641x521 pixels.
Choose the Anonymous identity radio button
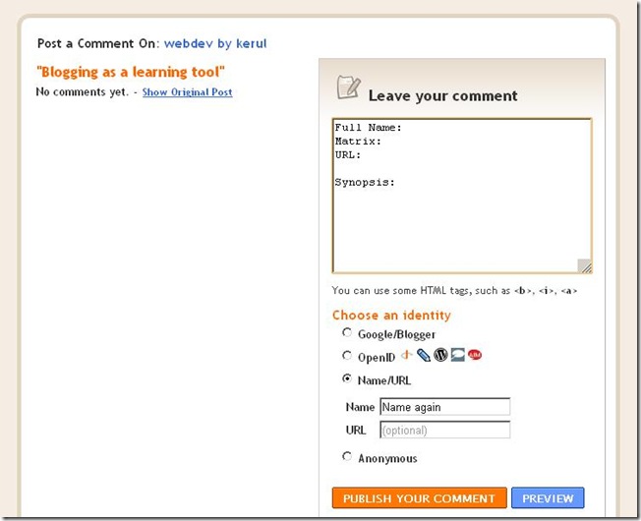pos(347,457)
